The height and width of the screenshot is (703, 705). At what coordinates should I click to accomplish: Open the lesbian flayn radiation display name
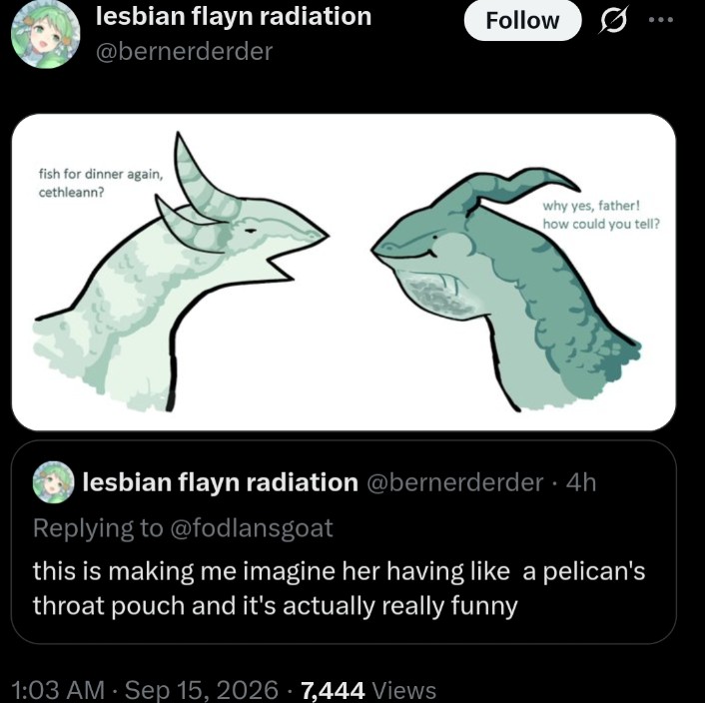coord(234,17)
